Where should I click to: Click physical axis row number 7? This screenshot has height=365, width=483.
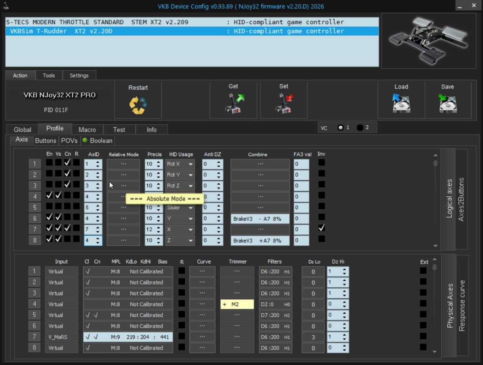pyautogui.click(x=34, y=337)
